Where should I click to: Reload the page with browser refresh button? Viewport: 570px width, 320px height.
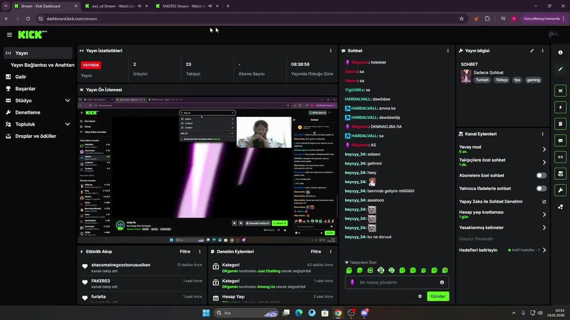pyautogui.click(x=28, y=19)
